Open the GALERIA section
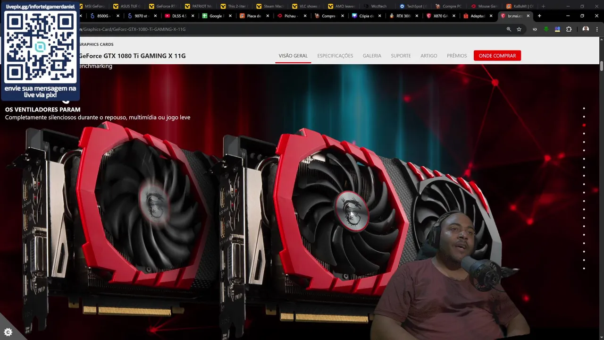The height and width of the screenshot is (340, 604). point(372,56)
